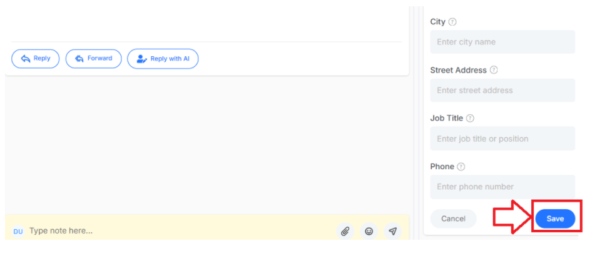Click the Type note here text area
612x261 pixels.
pos(180,231)
